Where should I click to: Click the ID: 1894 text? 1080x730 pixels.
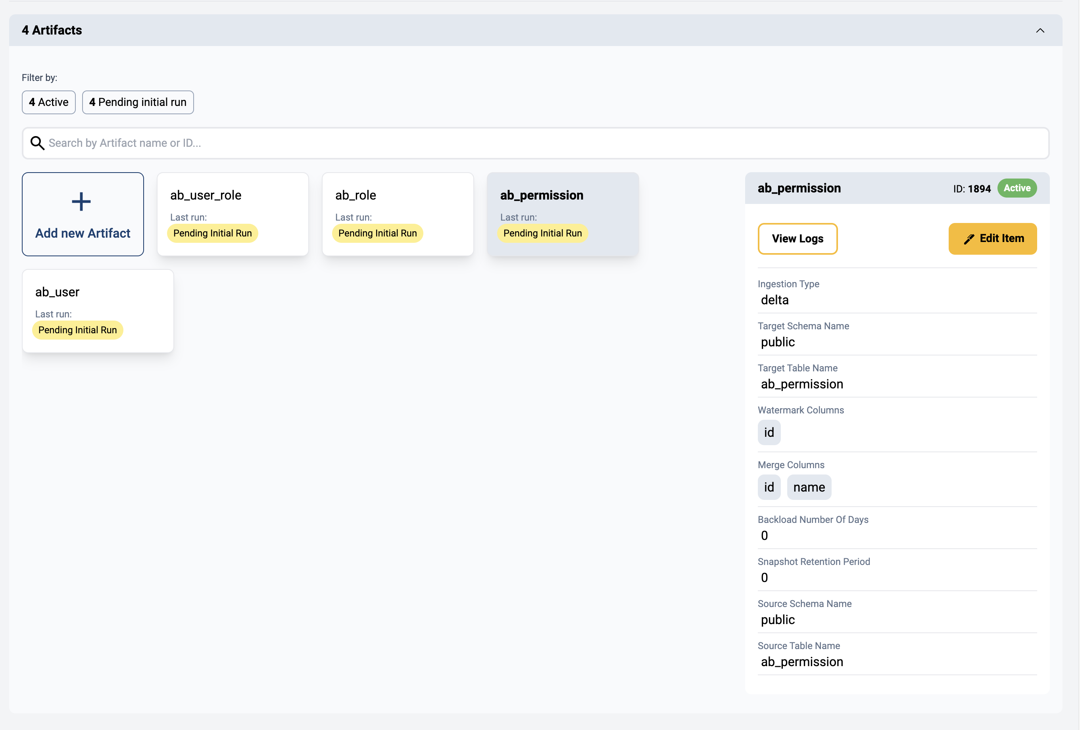[x=972, y=189]
